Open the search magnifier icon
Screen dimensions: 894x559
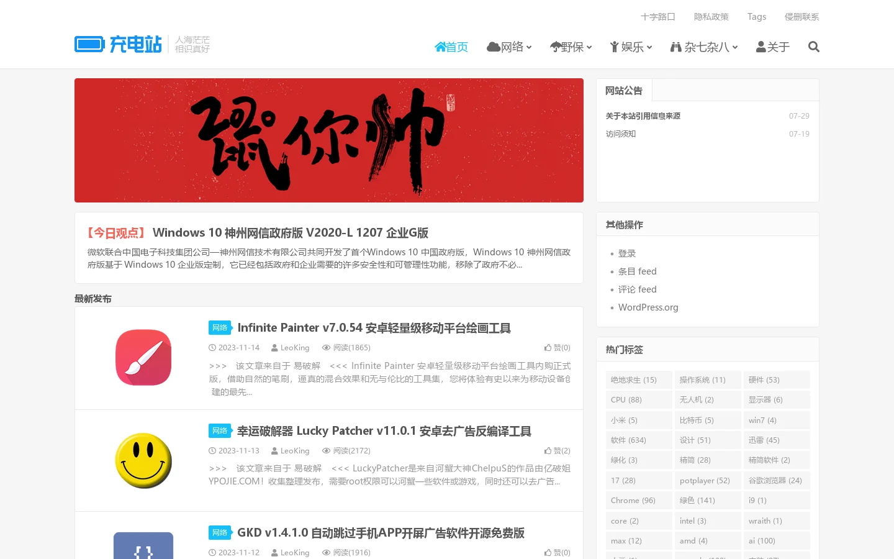tap(814, 47)
